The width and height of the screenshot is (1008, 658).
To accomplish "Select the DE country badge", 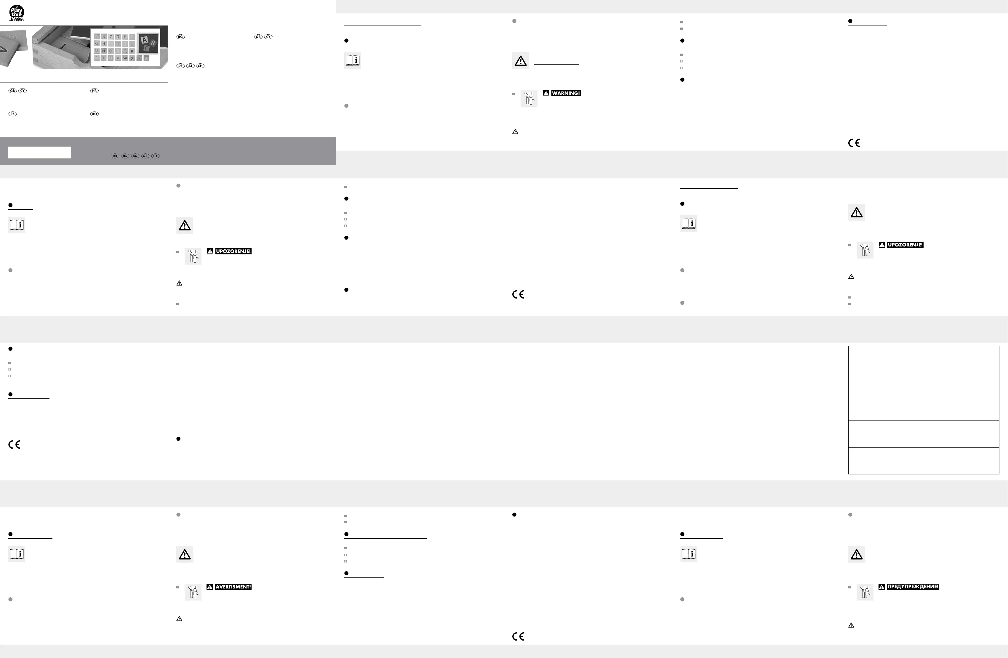I will pos(180,66).
